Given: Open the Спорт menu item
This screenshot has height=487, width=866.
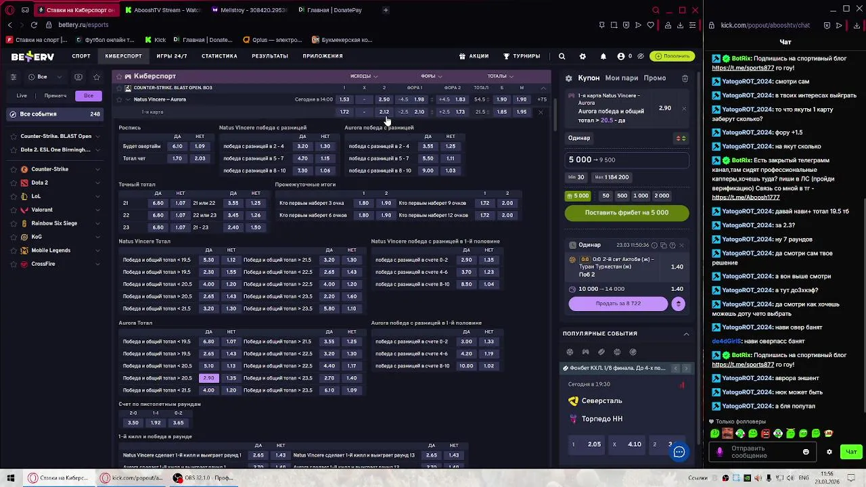Looking at the screenshot, I should [x=81, y=56].
